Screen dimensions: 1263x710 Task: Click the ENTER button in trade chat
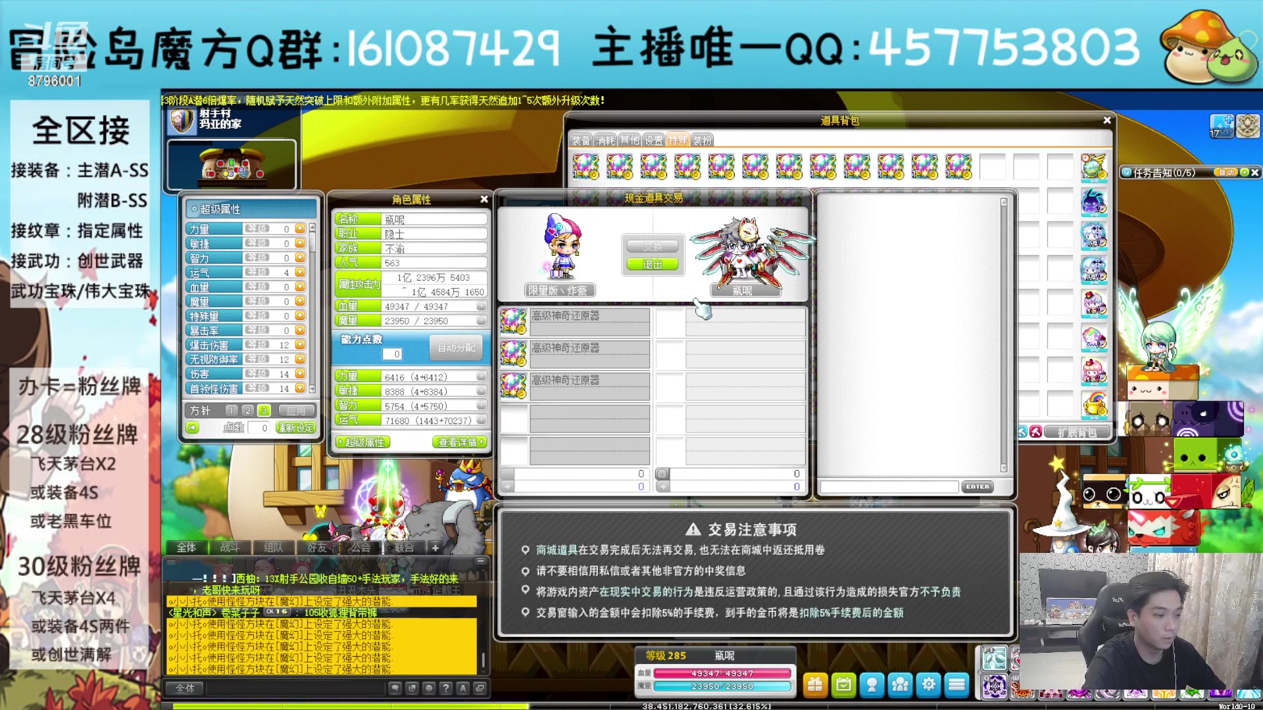coord(978,487)
